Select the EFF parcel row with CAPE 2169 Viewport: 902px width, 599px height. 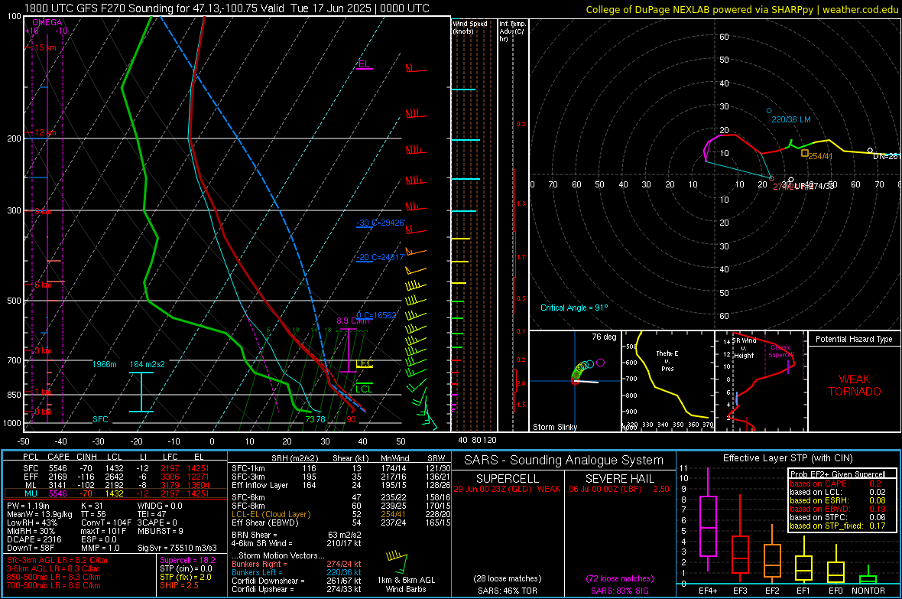tap(115, 477)
